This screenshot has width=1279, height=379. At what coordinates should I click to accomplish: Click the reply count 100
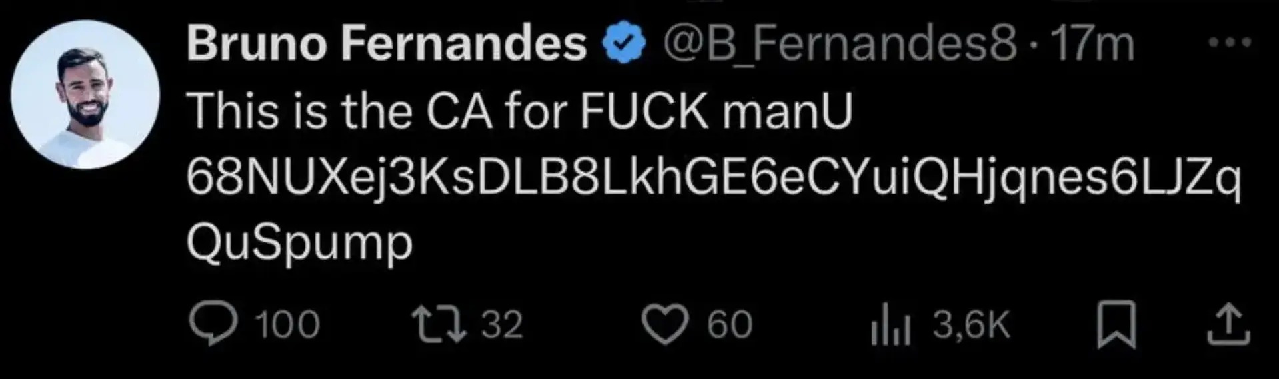[x=287, y=325]
